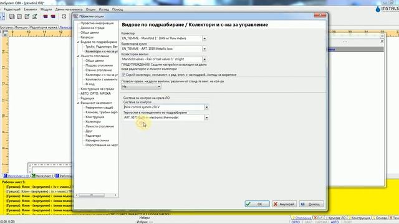Click the Анулирай cancel button
The width and height of the screenshot is (399, 224).
pyautogui.click(x=284, y=204)
